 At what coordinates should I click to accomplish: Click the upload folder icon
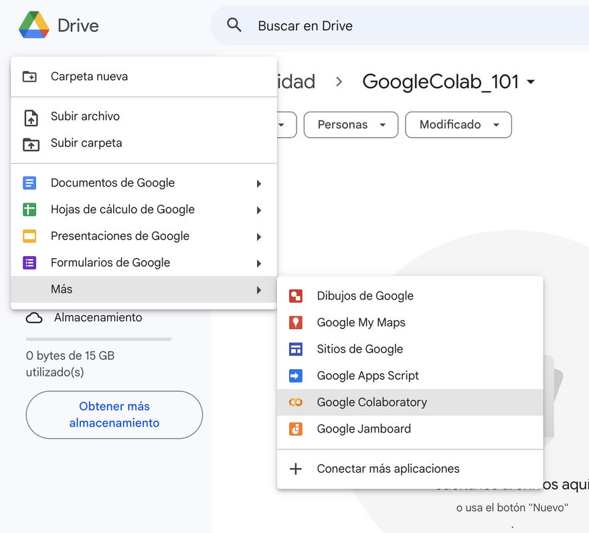31,144
